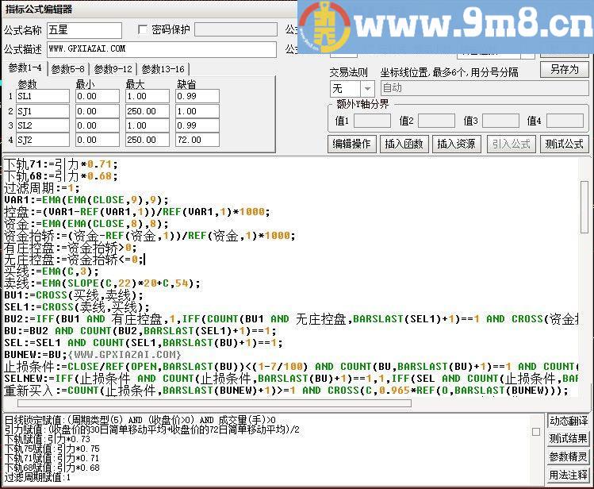Edit SJ1 default value 1.00
594x489 pixels.
click(x=197, y=111)
